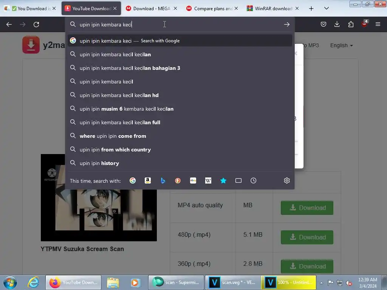The height and width of the screenshot is (290, 387).
Task: Close the WinRAR download tab
Action: tap(297, 8)
